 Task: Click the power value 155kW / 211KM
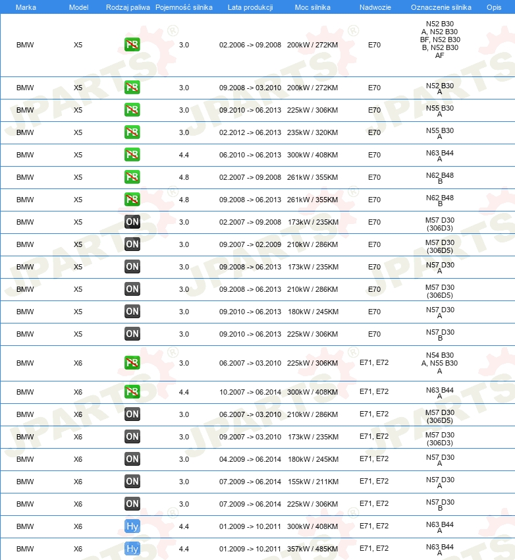(313, 482)
